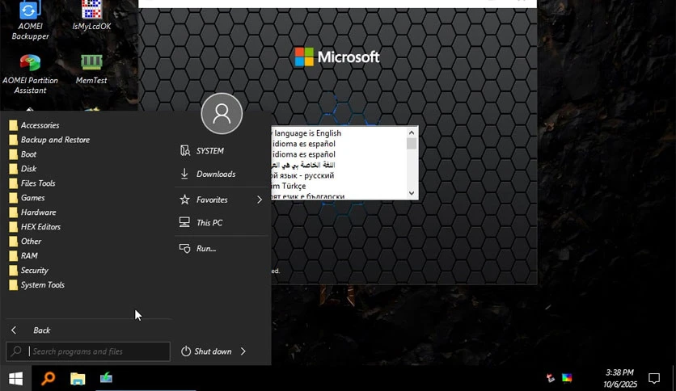Launch MemTest desktop icon
Viewport: 676px width, 391px height.
click(x=91, y=69)
